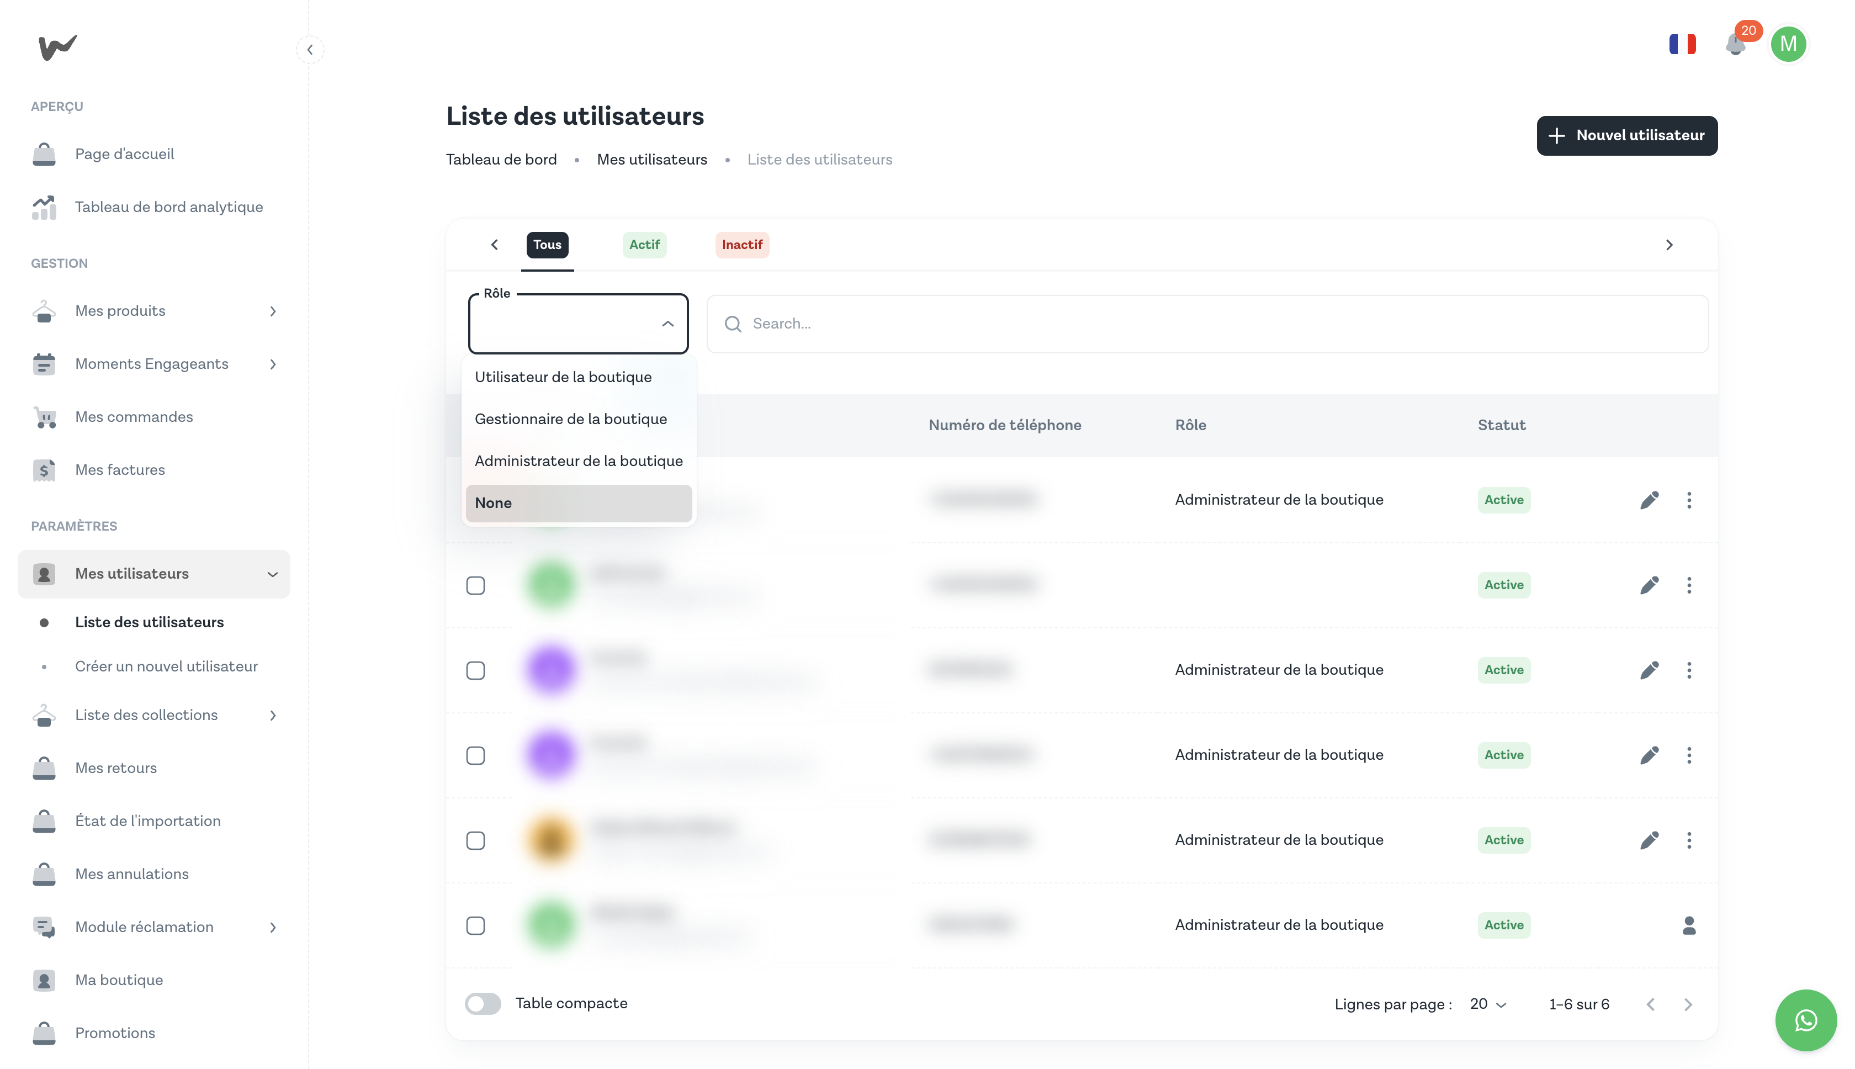Check the last user row checkbox

[x=476, y=925]
